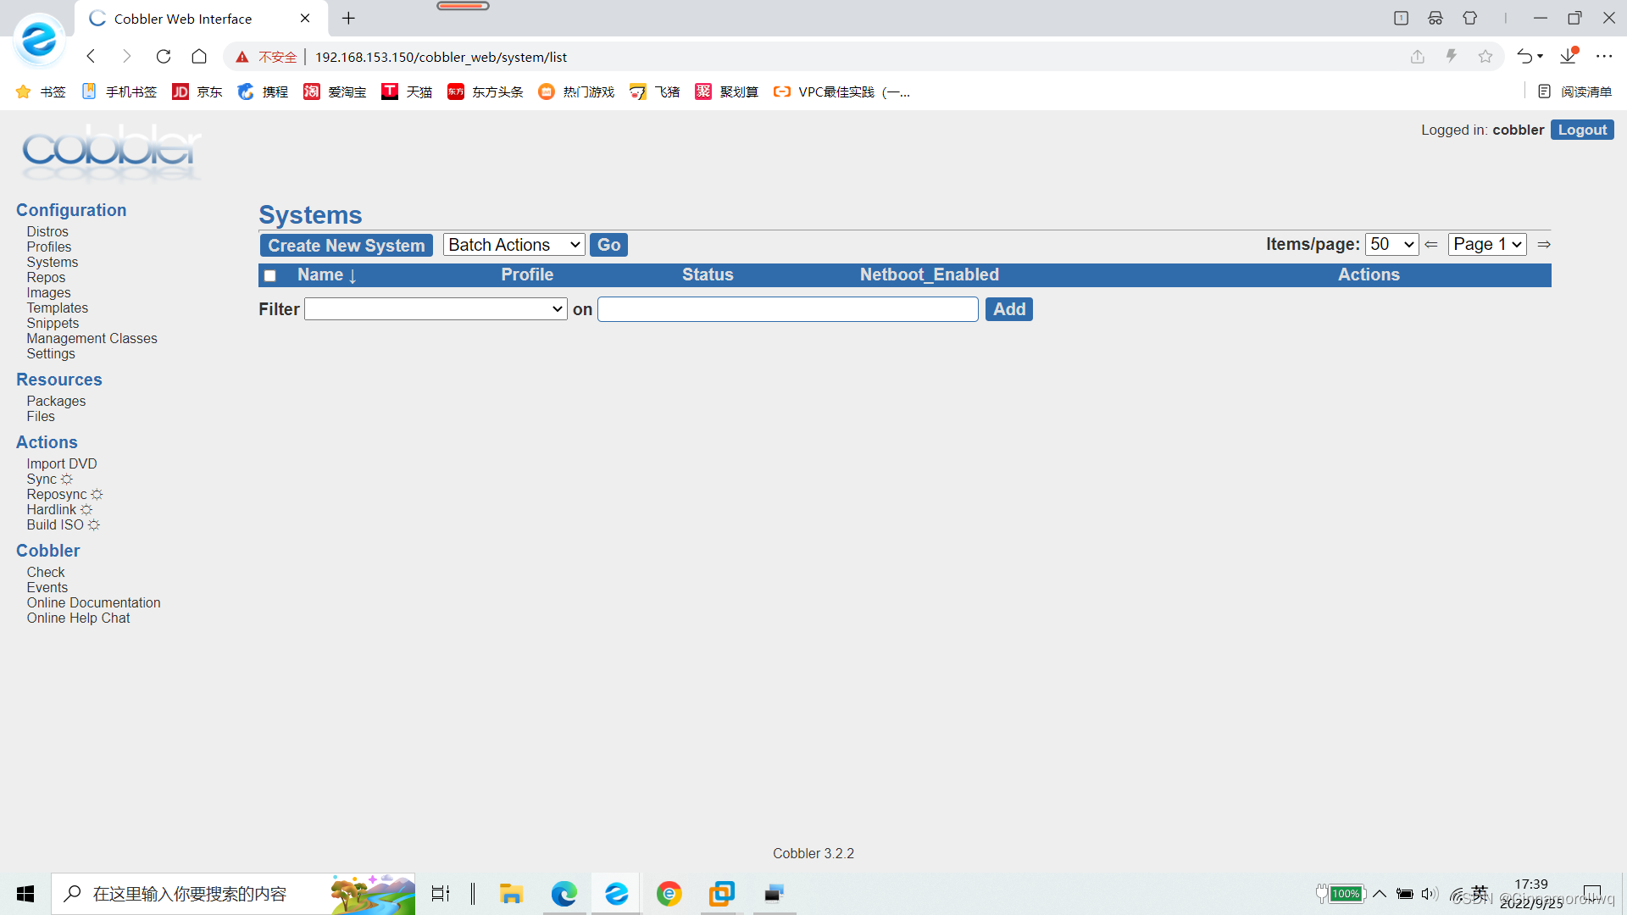Click the Logout button
1627x915 pixels.
(x=1582, y=130)
